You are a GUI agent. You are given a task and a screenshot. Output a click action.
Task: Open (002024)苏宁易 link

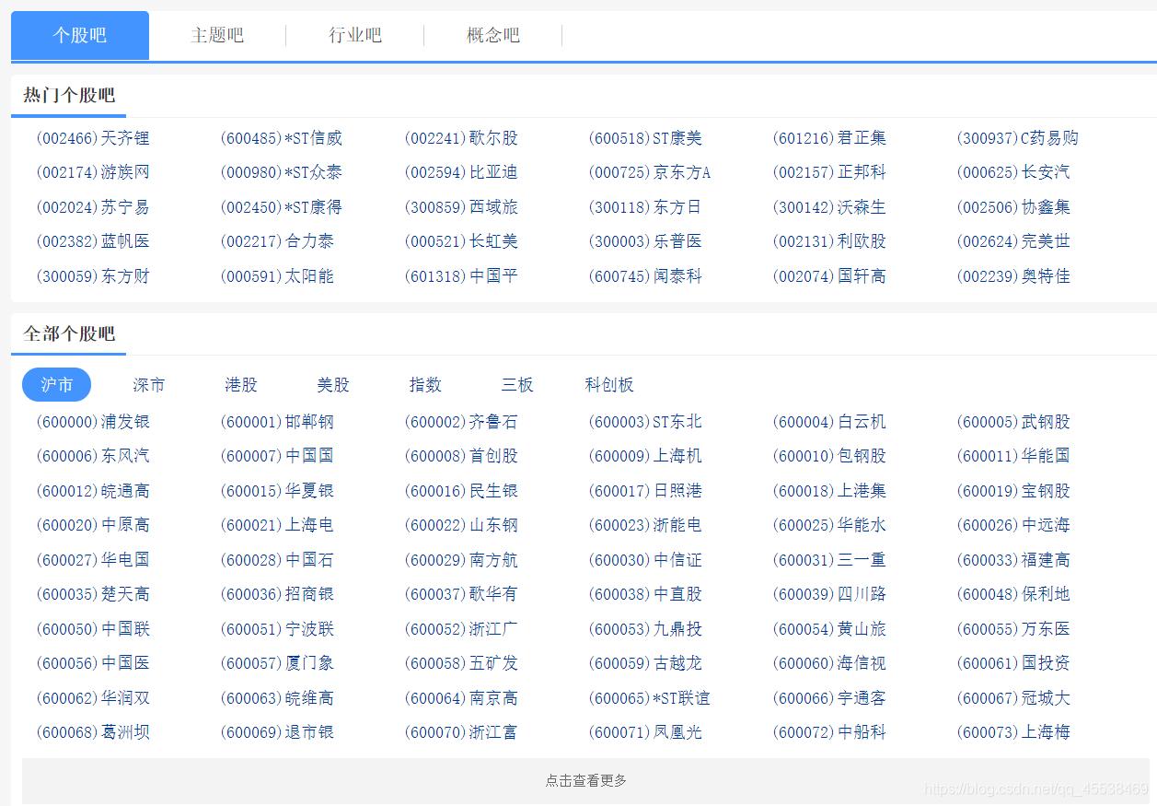[93, 207]
